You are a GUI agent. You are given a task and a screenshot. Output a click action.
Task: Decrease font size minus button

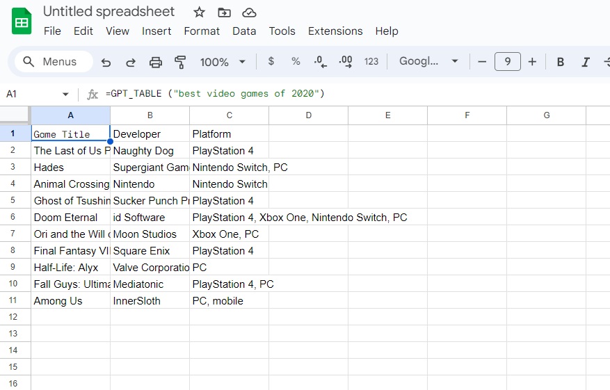[x=482, y=61]
